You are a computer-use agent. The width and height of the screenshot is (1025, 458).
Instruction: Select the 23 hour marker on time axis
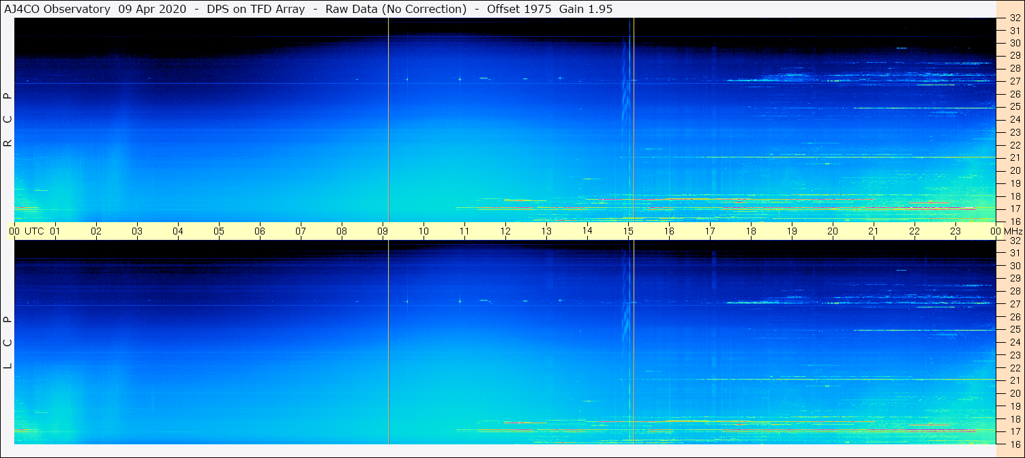[x=955, y=231]
